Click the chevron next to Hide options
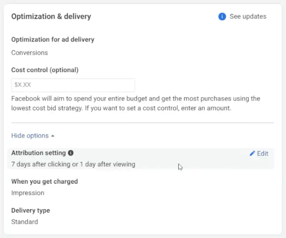This screenshot has height=238, width=286. click(x=53, y=136)
